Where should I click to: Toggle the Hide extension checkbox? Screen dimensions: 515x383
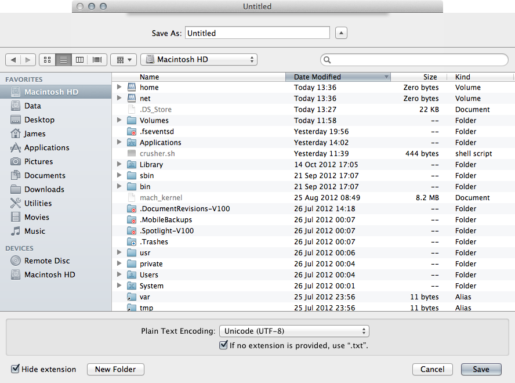(15, 369)
